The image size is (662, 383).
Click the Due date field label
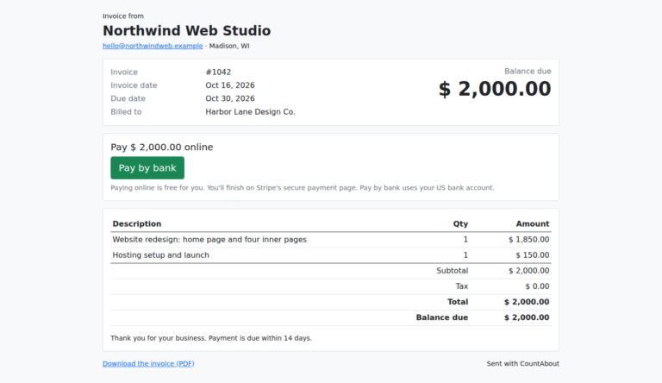(128, 98)
